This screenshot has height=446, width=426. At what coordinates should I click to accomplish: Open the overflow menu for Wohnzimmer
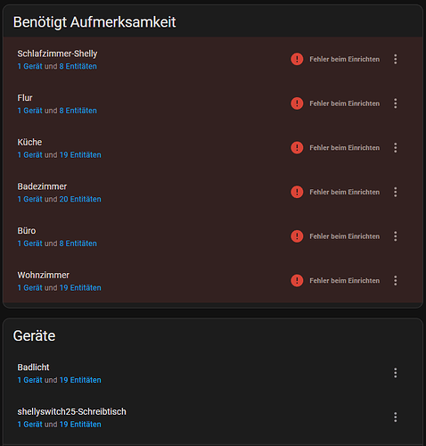click(x=395, y=281)
